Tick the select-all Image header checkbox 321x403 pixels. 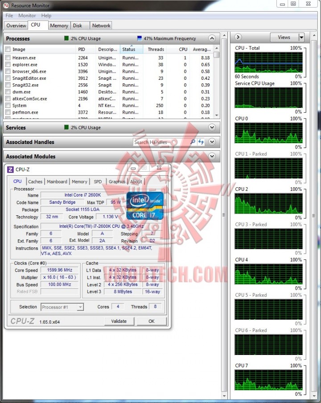click(8, 49)
